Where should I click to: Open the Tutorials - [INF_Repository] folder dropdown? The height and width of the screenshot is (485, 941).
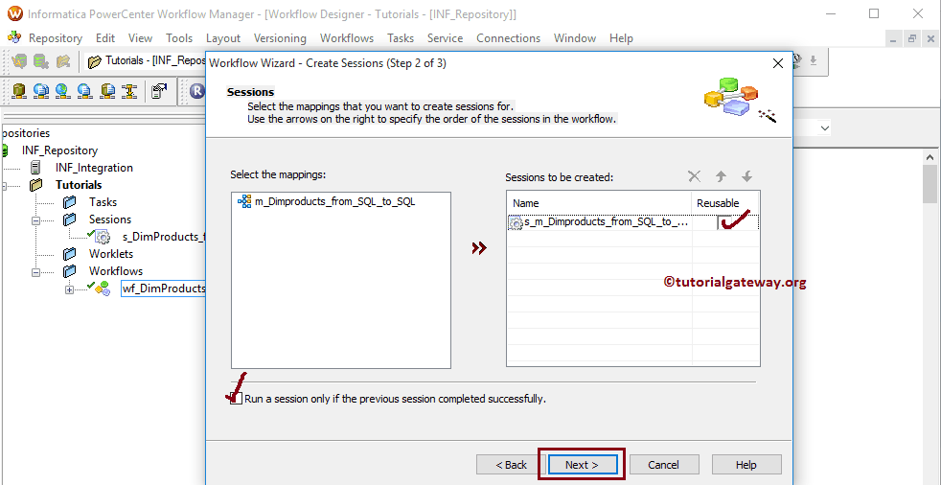click(x=146, y=60)
